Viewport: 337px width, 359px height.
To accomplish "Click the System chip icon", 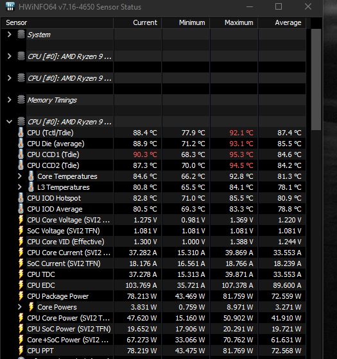I will 21,35.
